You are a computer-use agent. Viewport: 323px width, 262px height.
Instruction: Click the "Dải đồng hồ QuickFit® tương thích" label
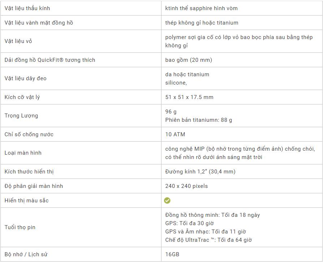point(50,60)
